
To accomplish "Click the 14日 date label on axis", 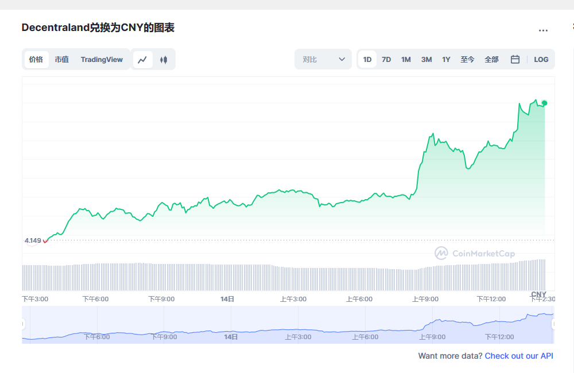I will click(x=227, y=299).
